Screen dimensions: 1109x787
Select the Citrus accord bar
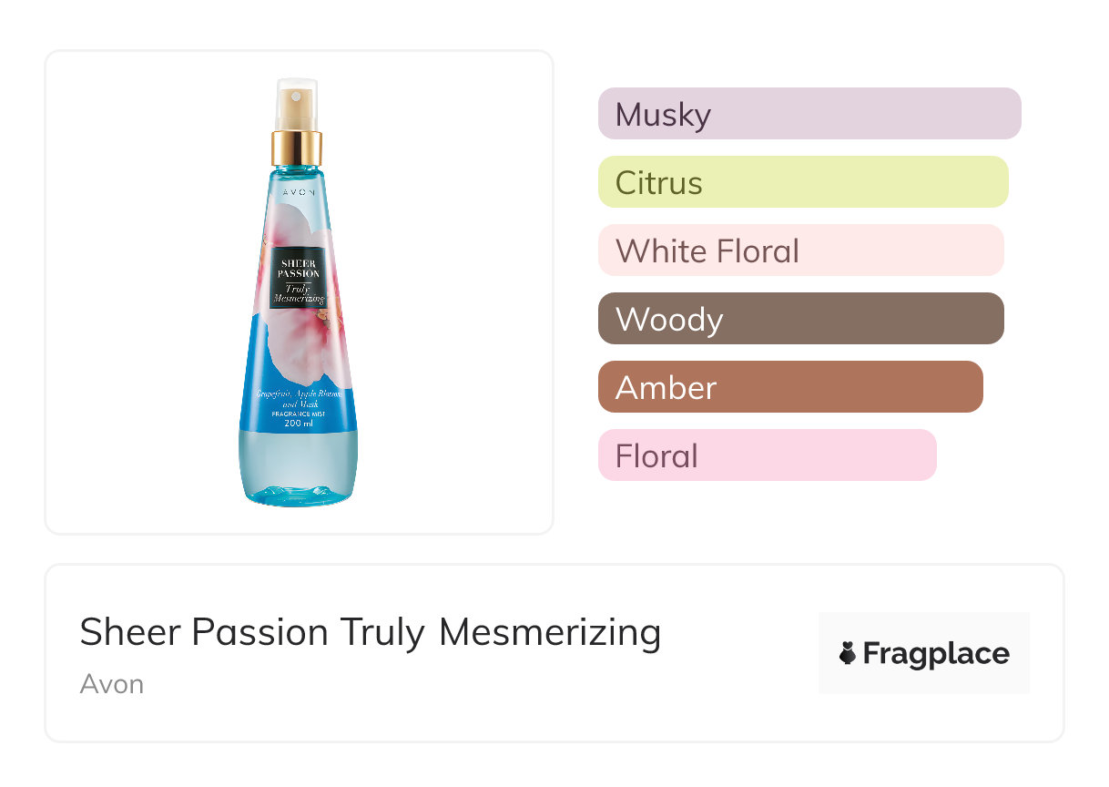tap(802, 182)
